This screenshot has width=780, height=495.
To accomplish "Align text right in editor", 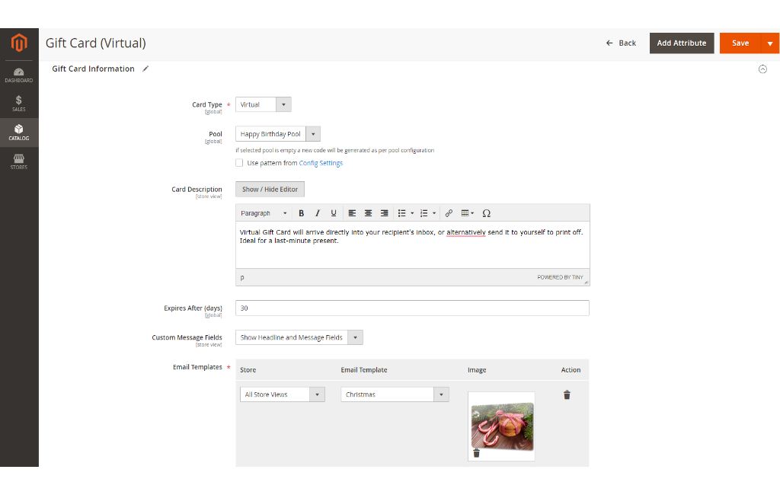I will (384, 213).
